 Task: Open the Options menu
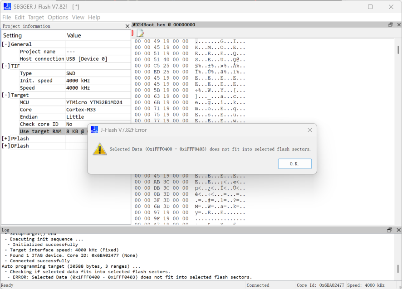pos(58,17)
